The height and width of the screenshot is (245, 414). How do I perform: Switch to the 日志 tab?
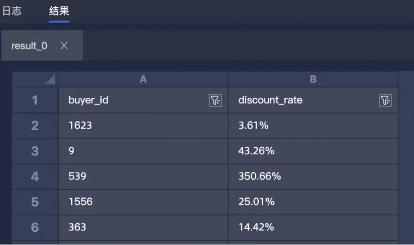pyautogui.click(x=12, y=11)
